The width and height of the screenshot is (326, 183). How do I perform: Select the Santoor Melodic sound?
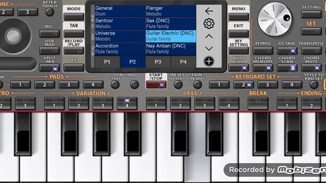[x=120, y=23]
